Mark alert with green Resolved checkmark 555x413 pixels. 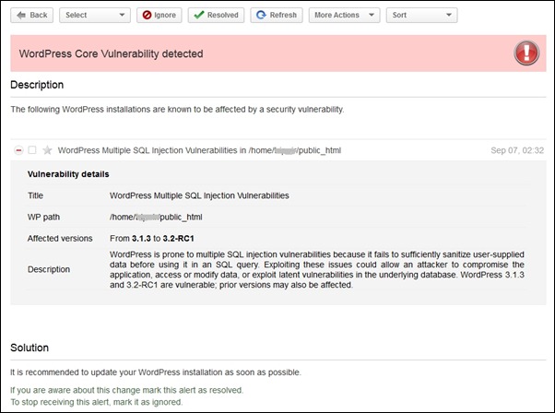click(x=217, y=15)
